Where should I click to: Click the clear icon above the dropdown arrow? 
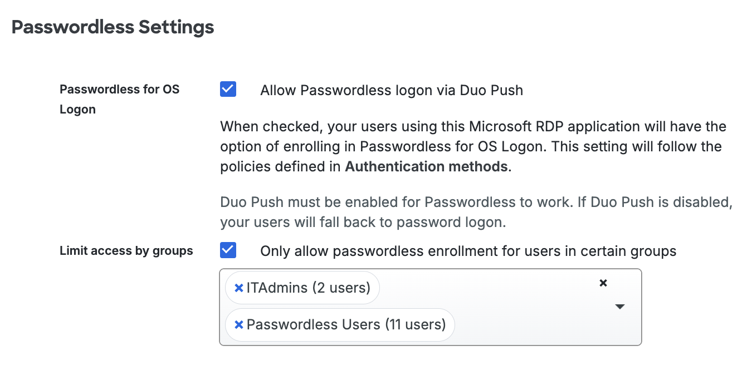coord(603,283)
